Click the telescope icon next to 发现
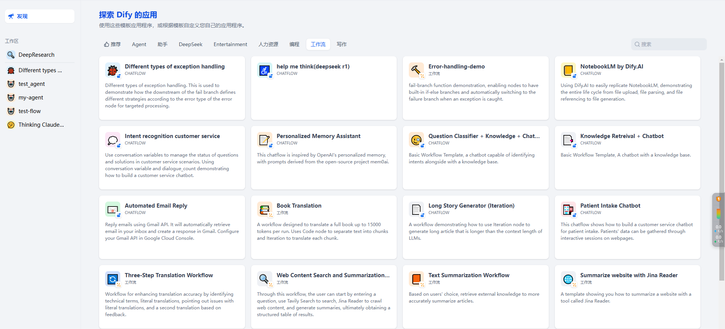 coord(11,16)
